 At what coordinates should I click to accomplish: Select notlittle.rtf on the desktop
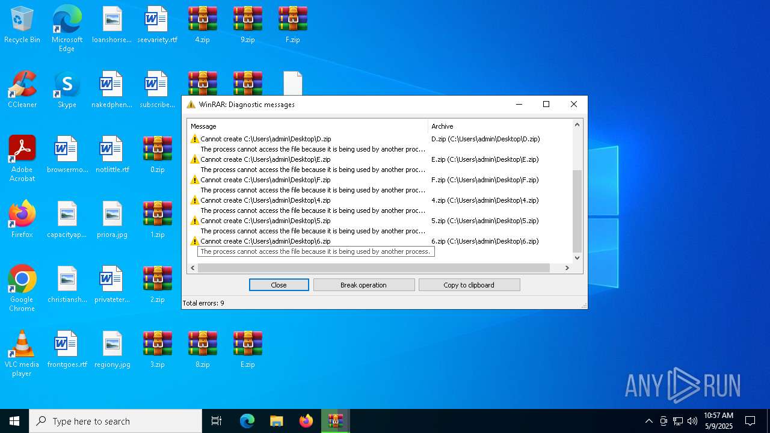[x=112, y=155]
